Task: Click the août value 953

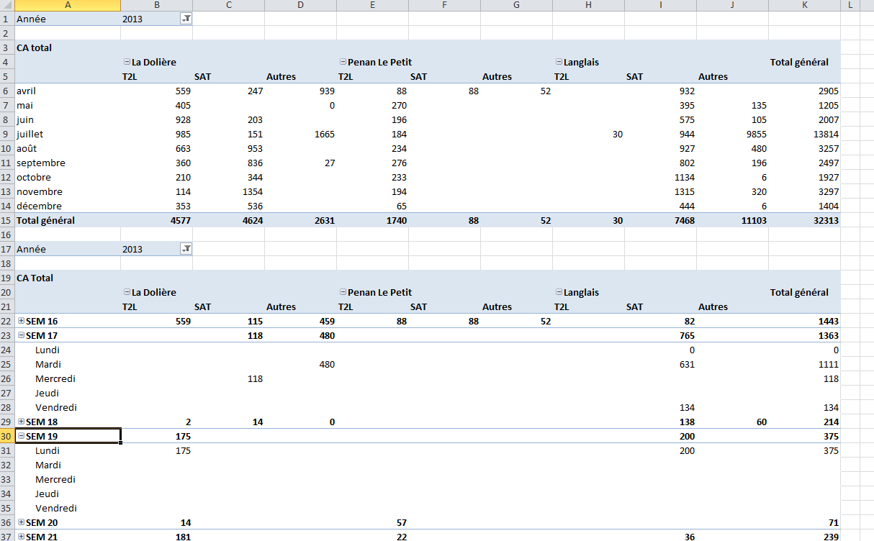Action: click(255, 148)
